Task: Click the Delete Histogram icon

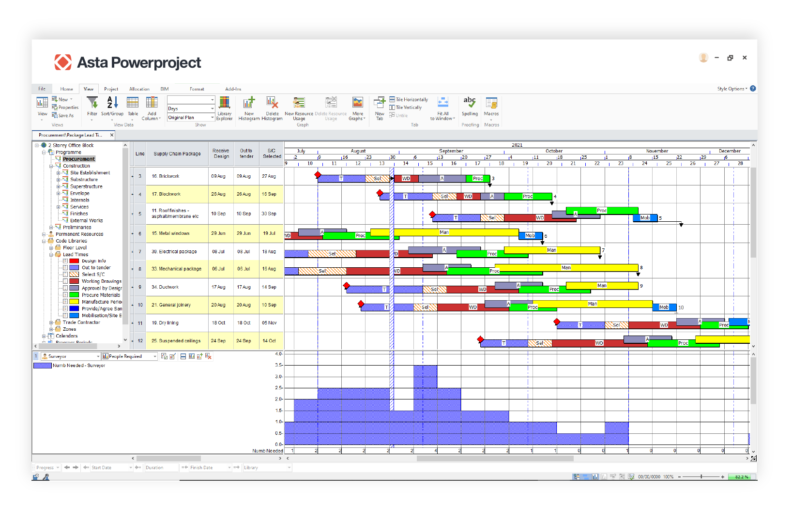Action: tap(272, 102)
